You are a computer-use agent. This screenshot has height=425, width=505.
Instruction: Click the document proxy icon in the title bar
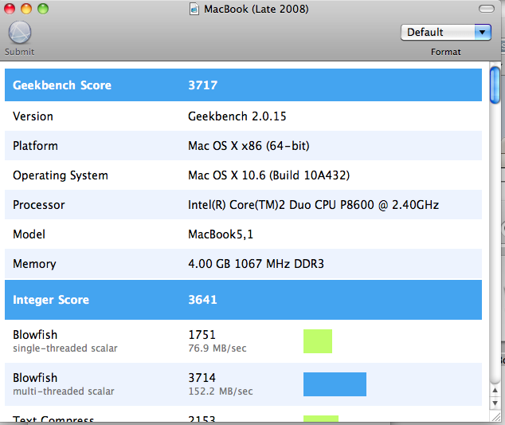pos(194,9)
